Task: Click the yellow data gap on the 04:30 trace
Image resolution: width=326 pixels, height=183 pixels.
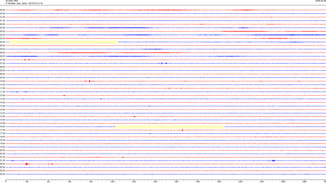Action: tap(64, 42)
